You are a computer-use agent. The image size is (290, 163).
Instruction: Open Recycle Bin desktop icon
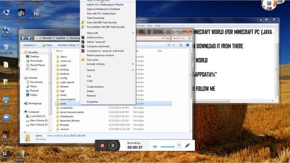(x=6, y=49)
